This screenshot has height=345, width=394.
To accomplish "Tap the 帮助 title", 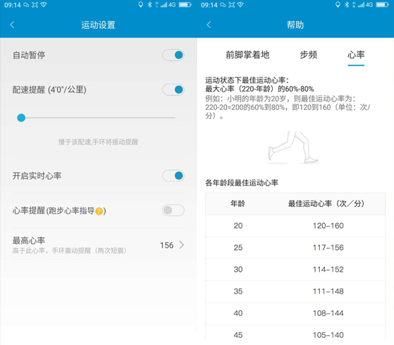I will pos(295,25).
